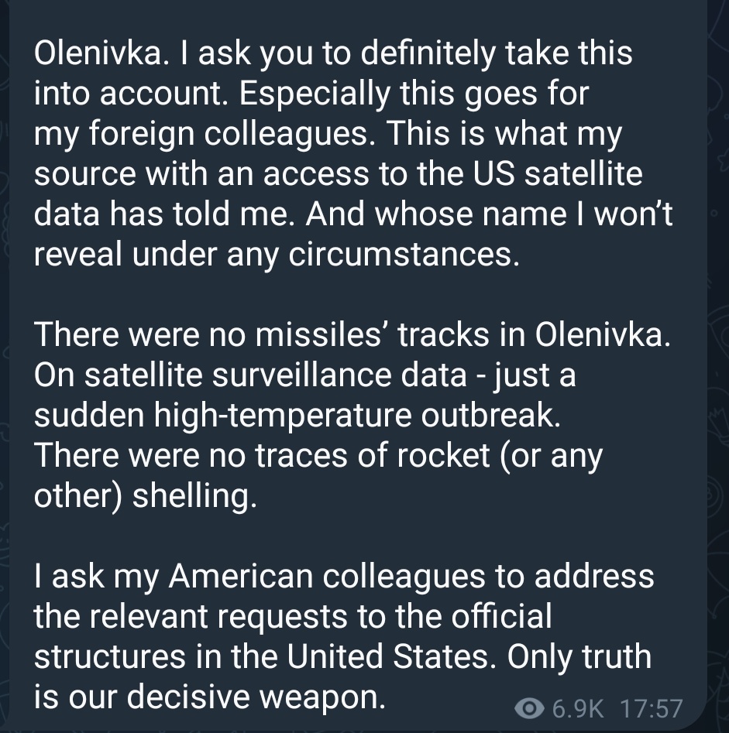
Task: Click the phrase "relevant requests"
Action: click(x=218, y=617)
